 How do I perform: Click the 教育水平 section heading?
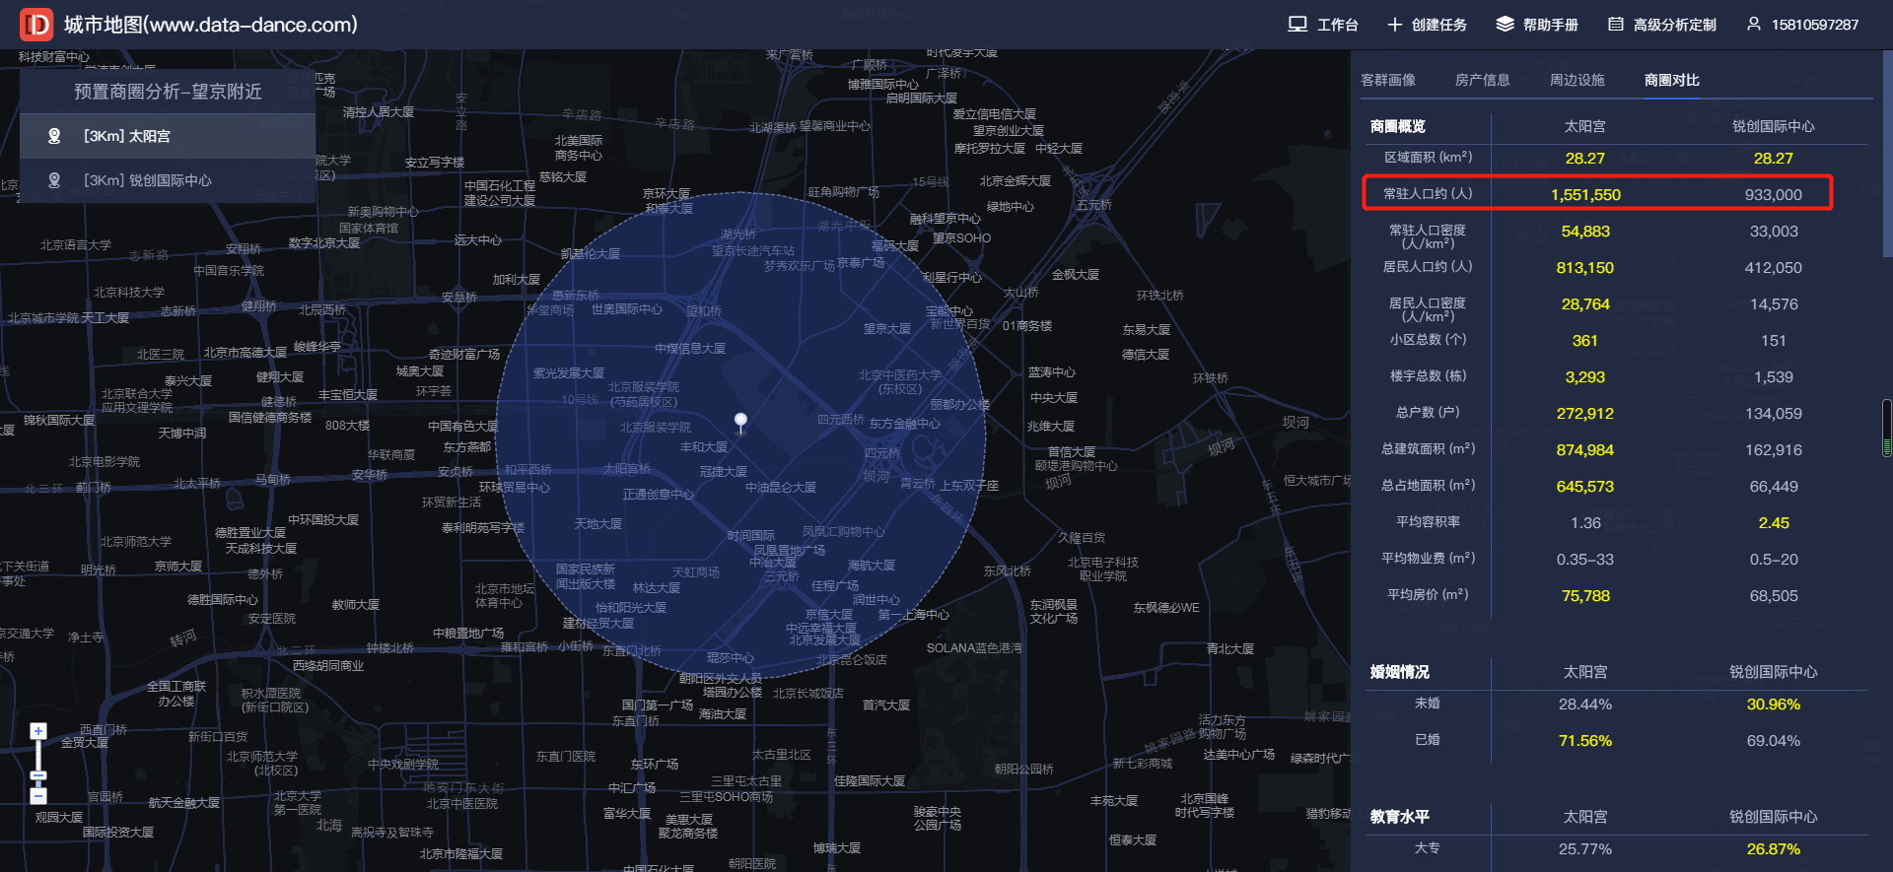[x=1399, y=817]
